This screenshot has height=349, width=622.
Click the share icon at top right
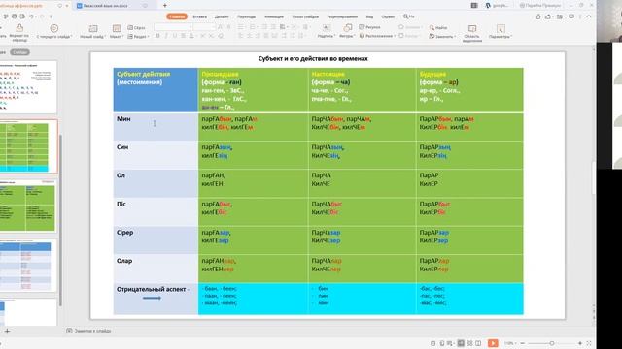[x=548, y=16]
